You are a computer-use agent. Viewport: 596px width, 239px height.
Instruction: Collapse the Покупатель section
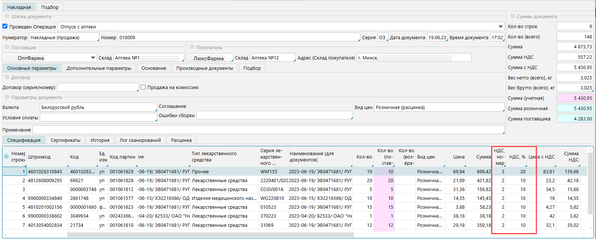[192, 47]
